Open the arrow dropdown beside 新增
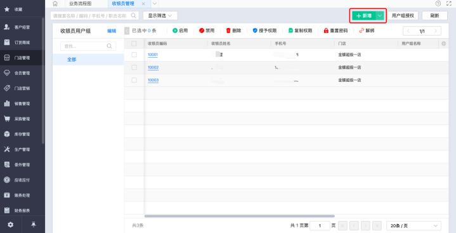Viewport: 456px width, 233px height. click(x=380, y=15)
